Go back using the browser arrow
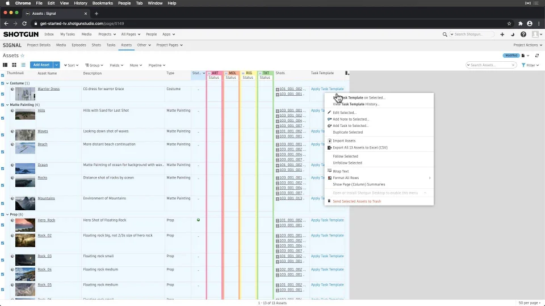545x306 pixels. click(6, 24)
